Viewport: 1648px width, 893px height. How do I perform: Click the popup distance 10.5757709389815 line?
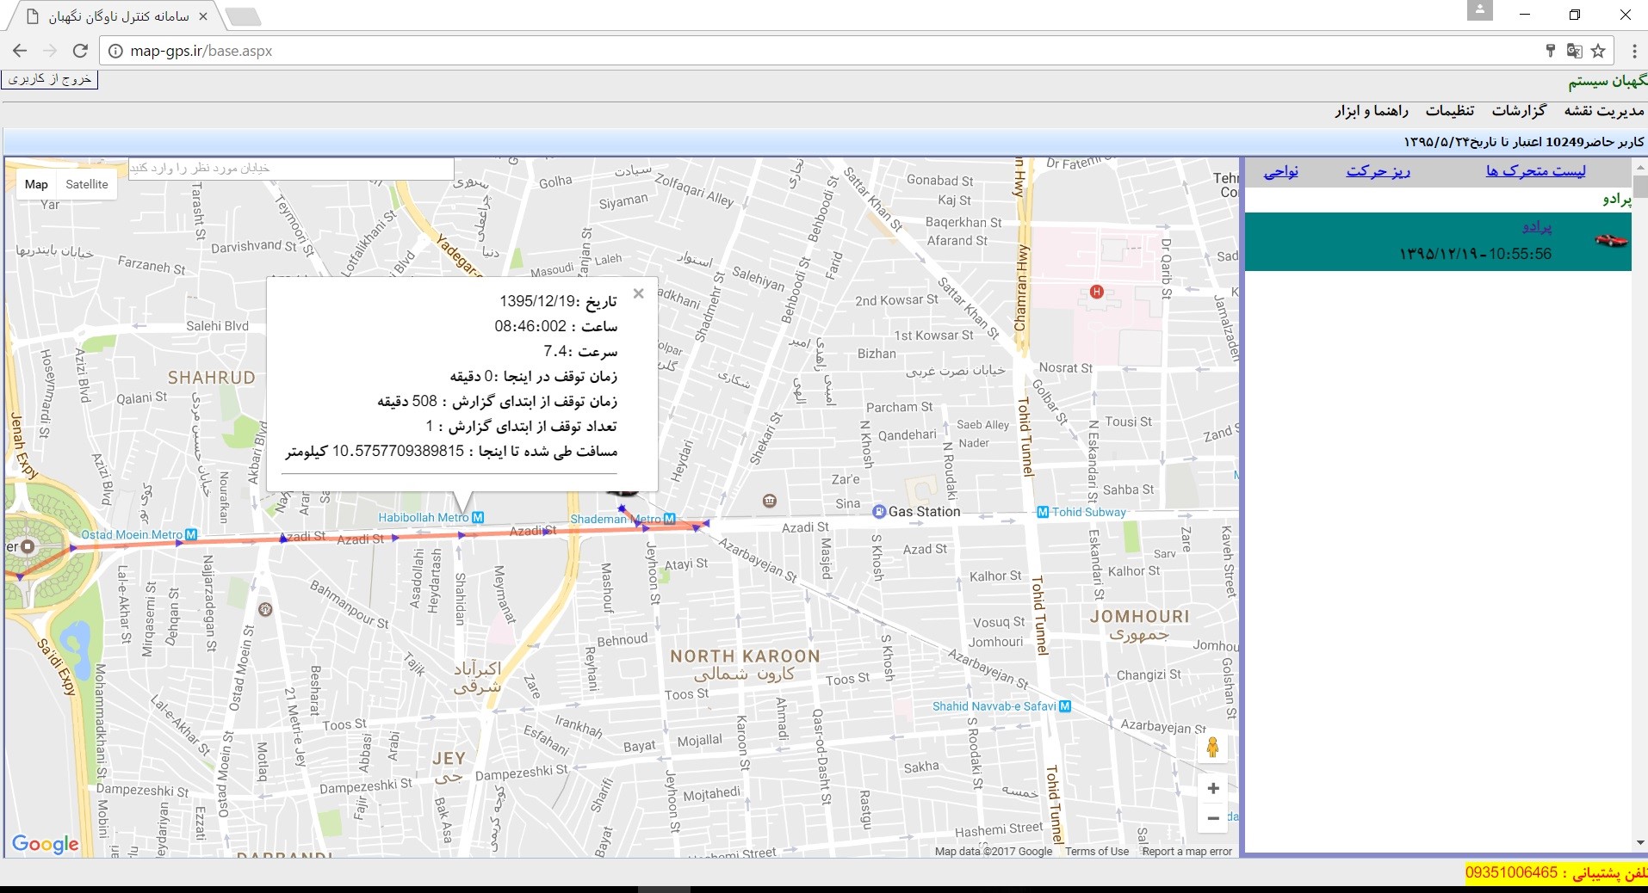pos(451,451)
